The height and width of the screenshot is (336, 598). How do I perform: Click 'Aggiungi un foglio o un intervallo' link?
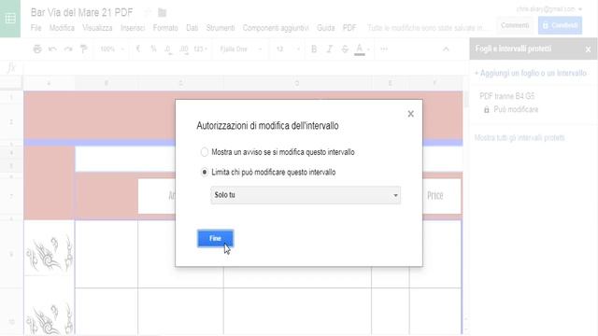pos(531,73)
